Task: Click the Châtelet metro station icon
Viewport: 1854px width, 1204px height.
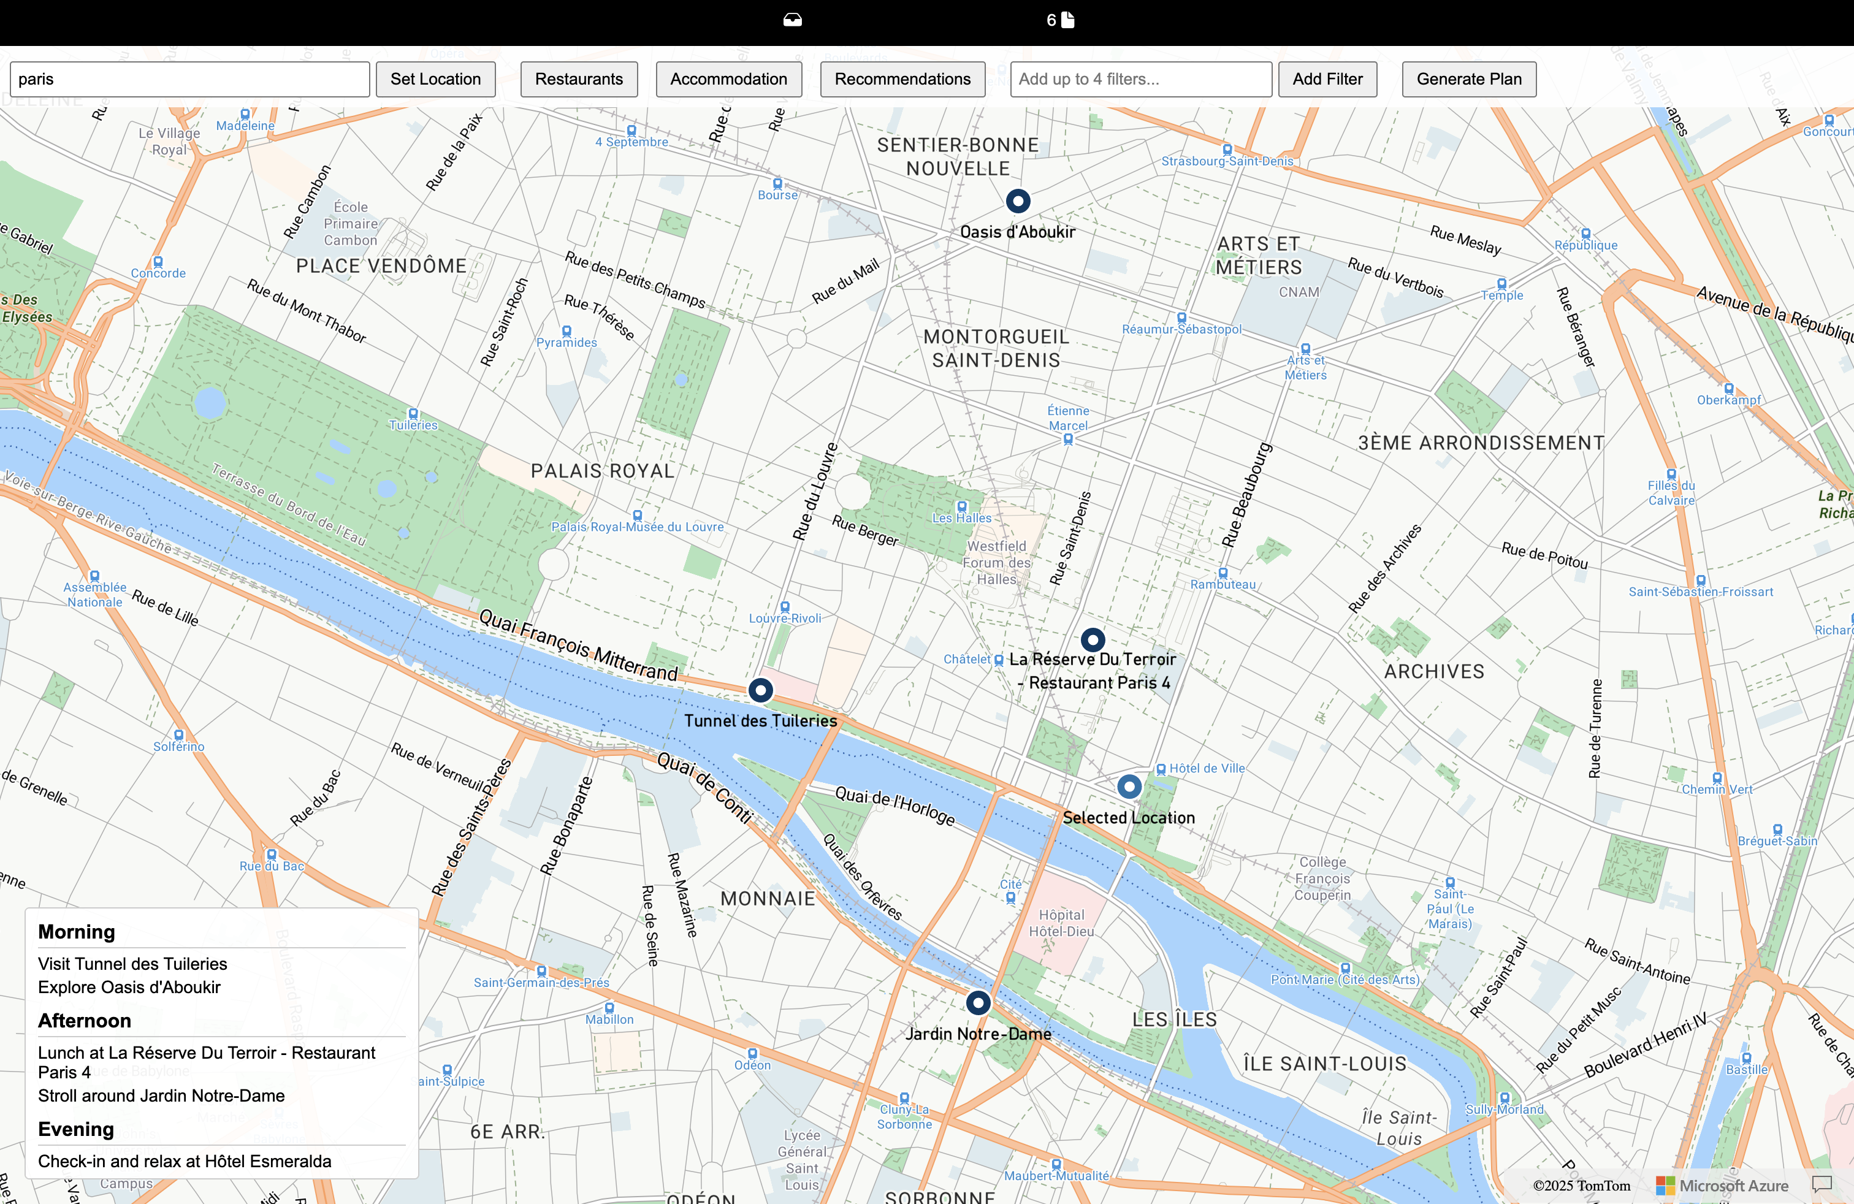Action: (999, 660)
